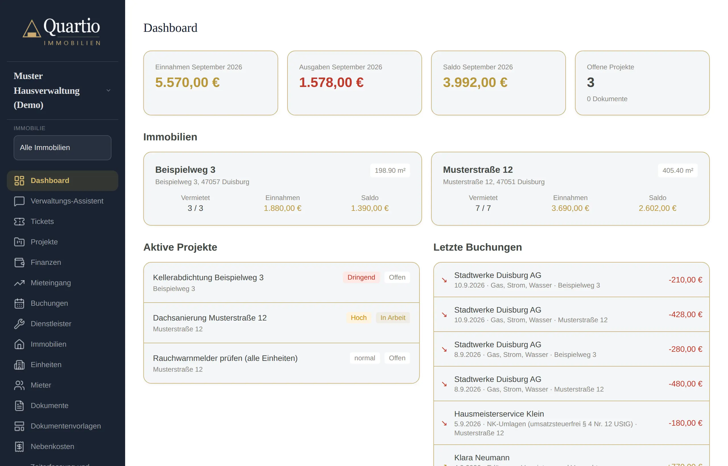Viewport: 728px width, 466px height.
Task: Click the Nebenkosten receipt icon
Action: [19, 447]
